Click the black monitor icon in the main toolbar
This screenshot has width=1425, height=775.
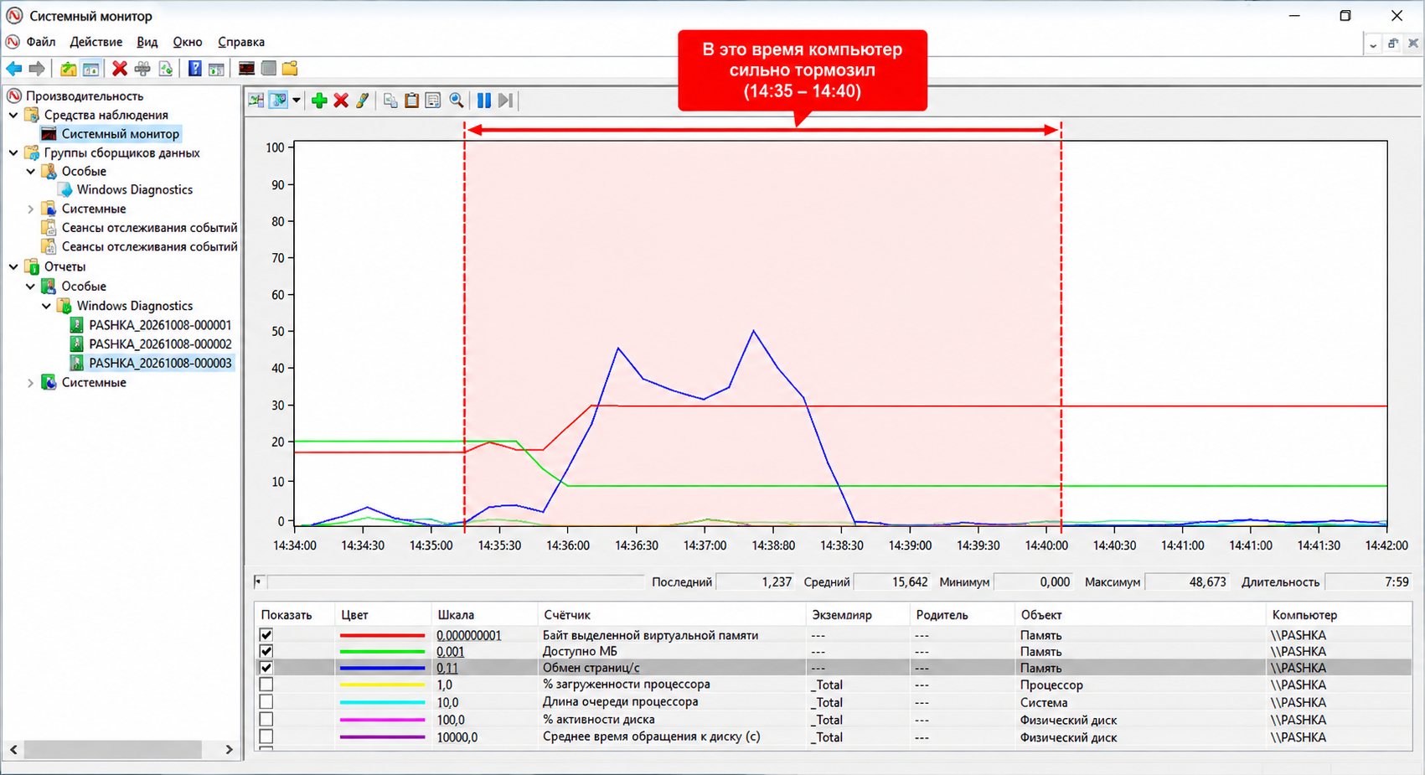(x=246, y=69)
